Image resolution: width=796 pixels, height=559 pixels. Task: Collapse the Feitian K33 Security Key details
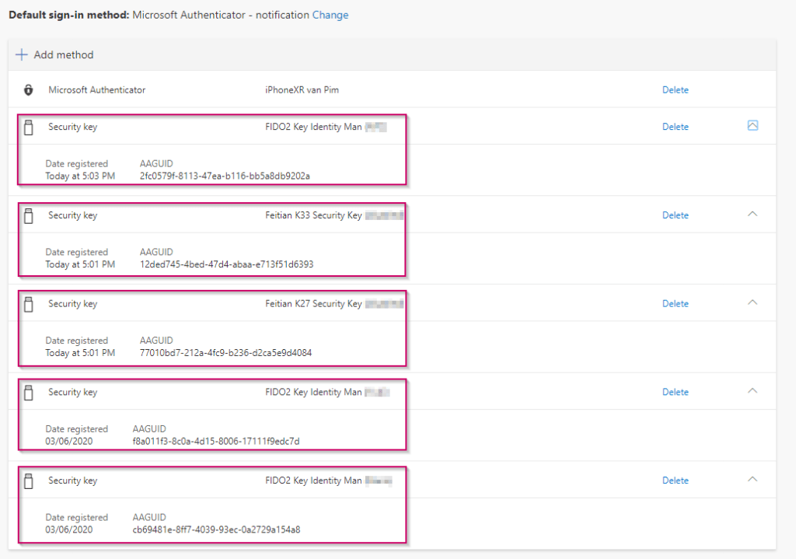pyautogui.click(x=752, y=215)
